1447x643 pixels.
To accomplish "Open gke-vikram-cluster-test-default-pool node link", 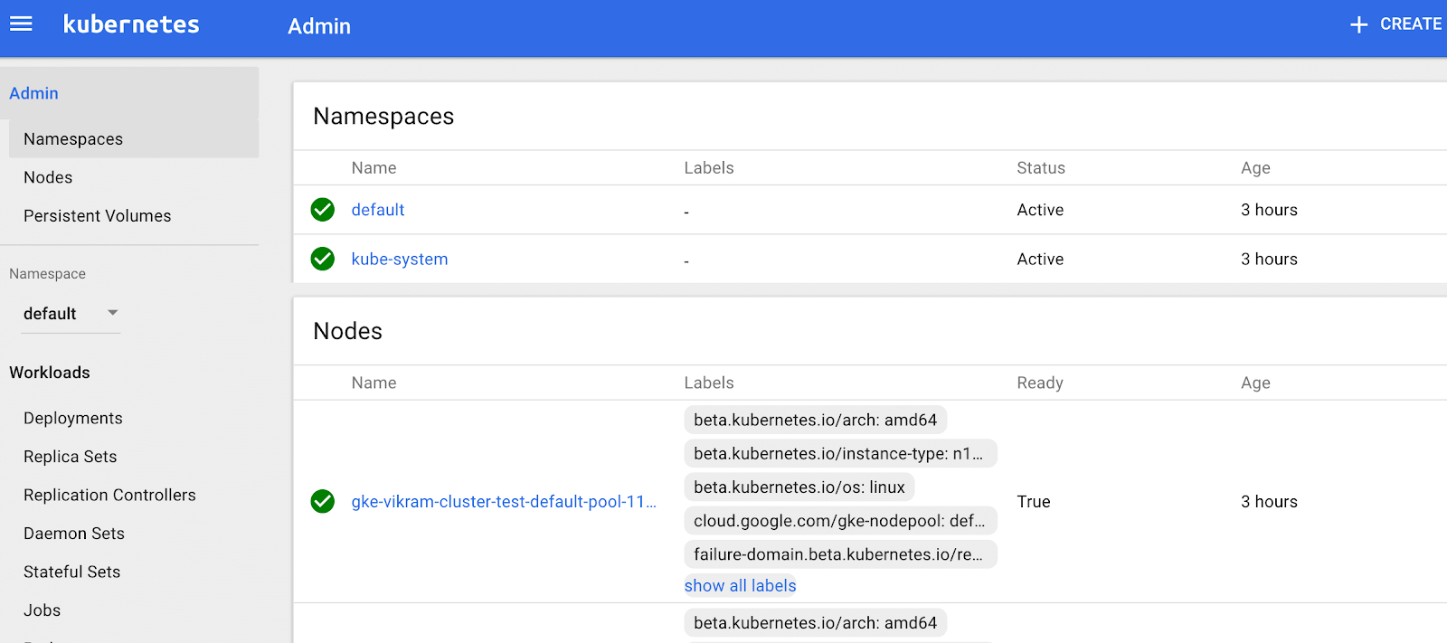I will [504, 502].
